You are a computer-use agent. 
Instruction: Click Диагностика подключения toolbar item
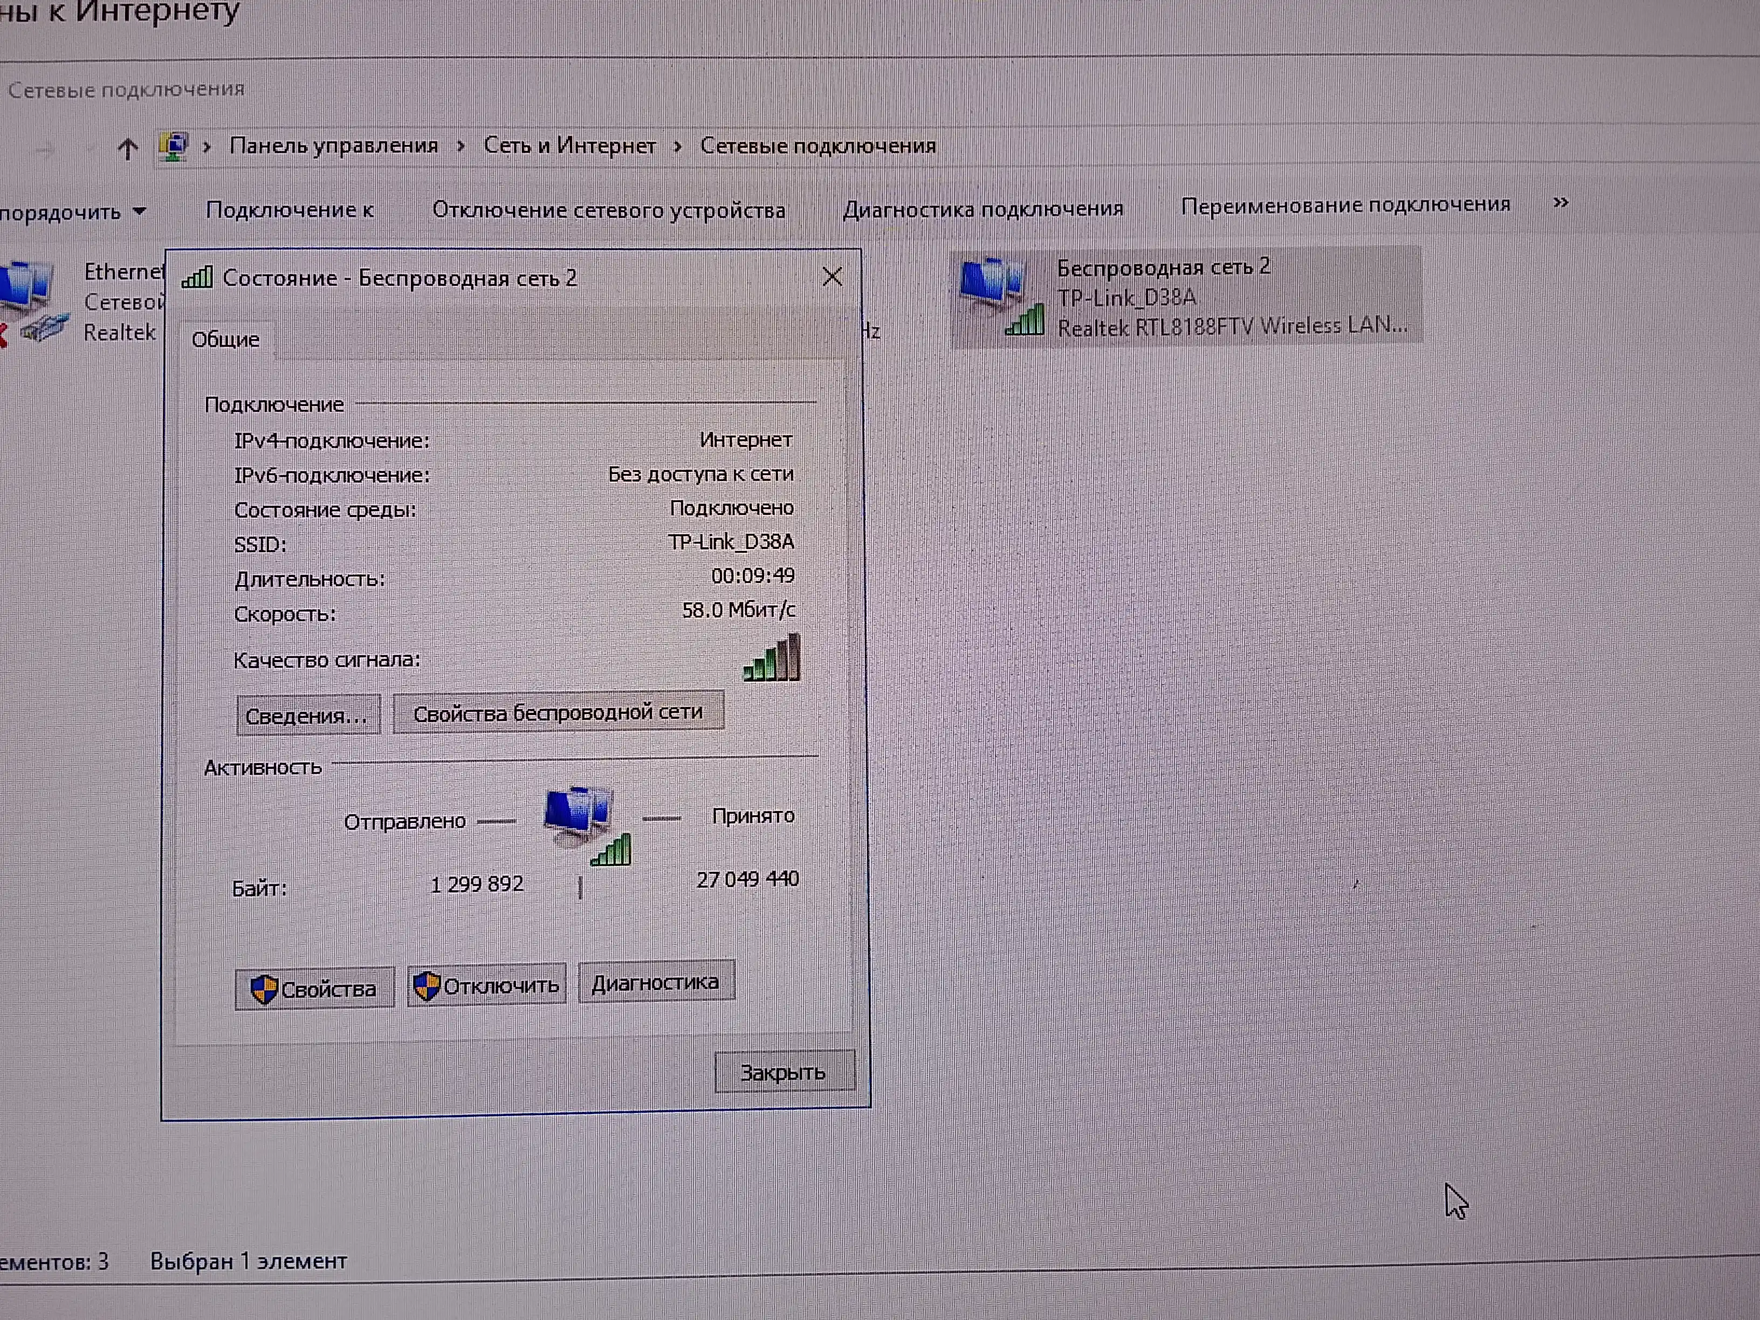(982, 209)
